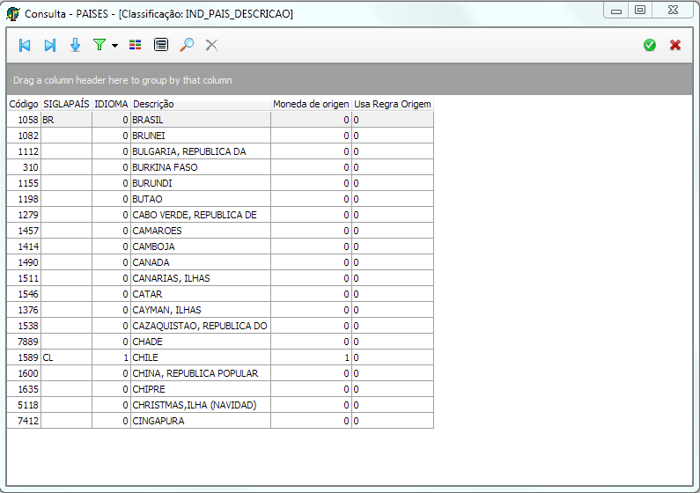Cancel with the red X button
The width and height of the screenshot is (700, 493).
click(x=675, y=45)
